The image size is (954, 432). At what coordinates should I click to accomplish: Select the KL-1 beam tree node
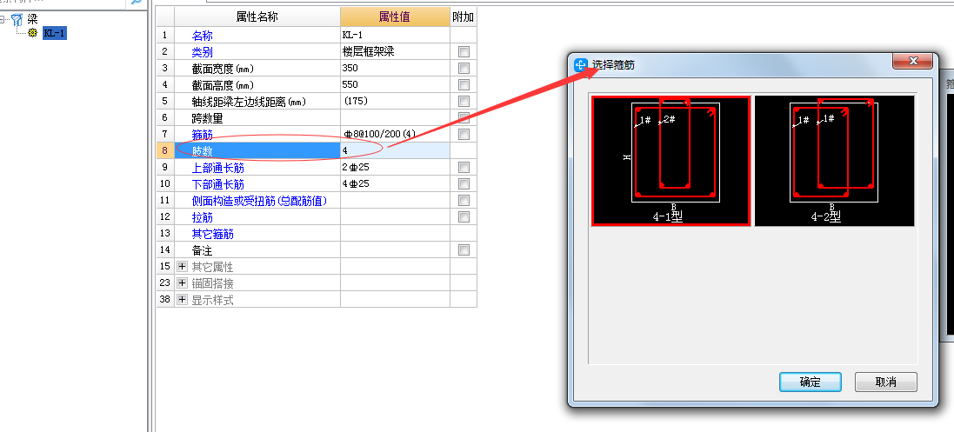[x=54, y=33]
